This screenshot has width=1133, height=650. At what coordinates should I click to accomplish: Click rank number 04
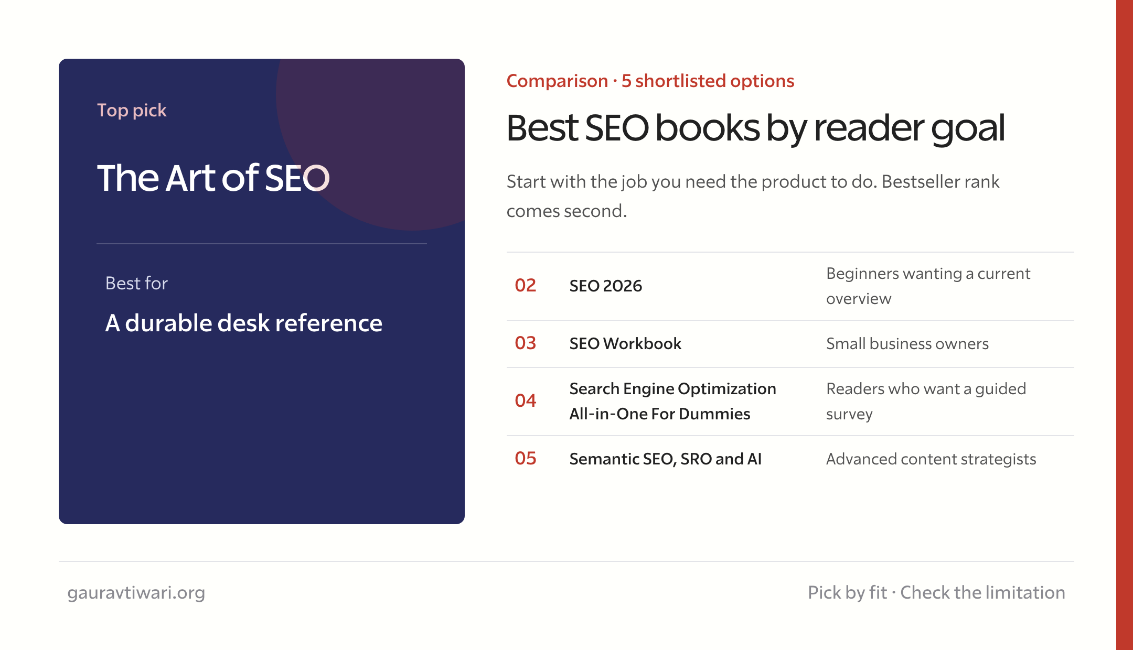point(526,401)
